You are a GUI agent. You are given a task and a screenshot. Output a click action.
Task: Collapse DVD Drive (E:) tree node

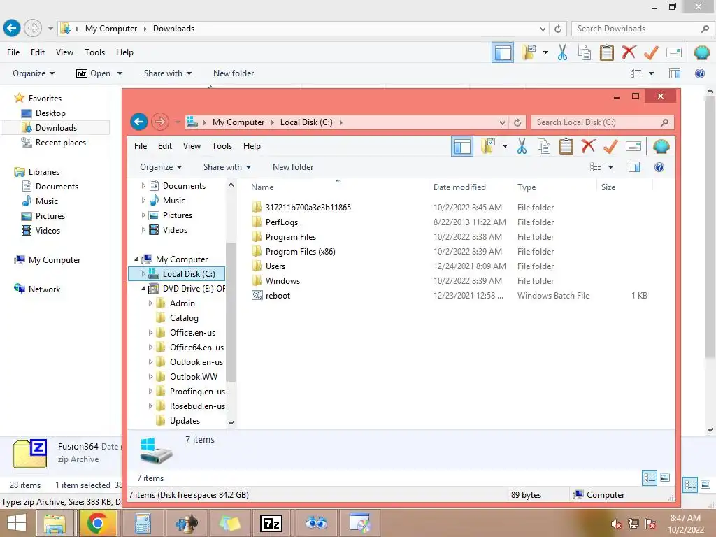143,289
